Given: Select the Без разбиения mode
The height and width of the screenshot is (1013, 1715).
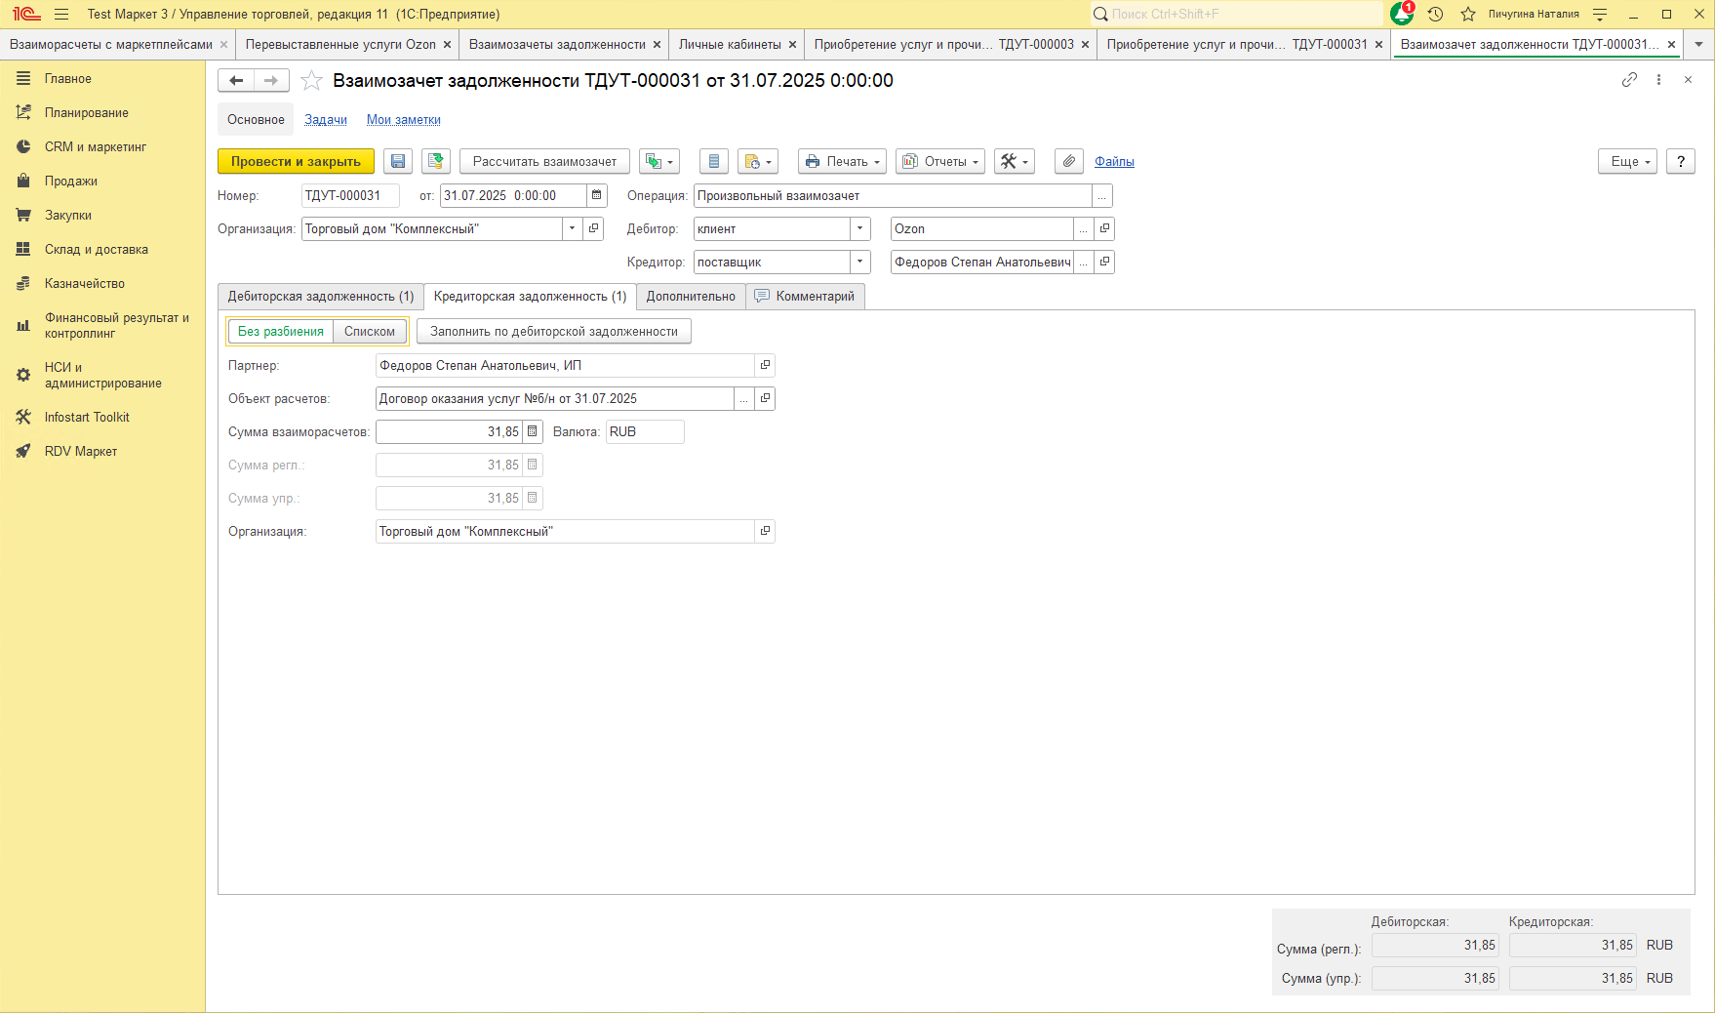Looking at the screenshot, I should (281, 332).
